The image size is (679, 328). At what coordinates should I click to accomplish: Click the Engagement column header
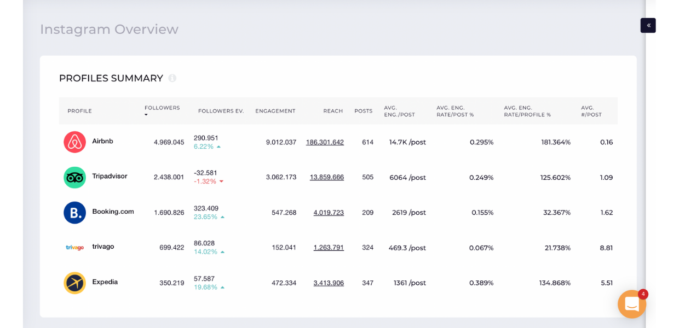[275, 111]
